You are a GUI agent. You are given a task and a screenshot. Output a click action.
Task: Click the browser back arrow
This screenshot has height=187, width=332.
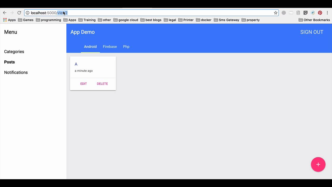[x=5, y=13]
